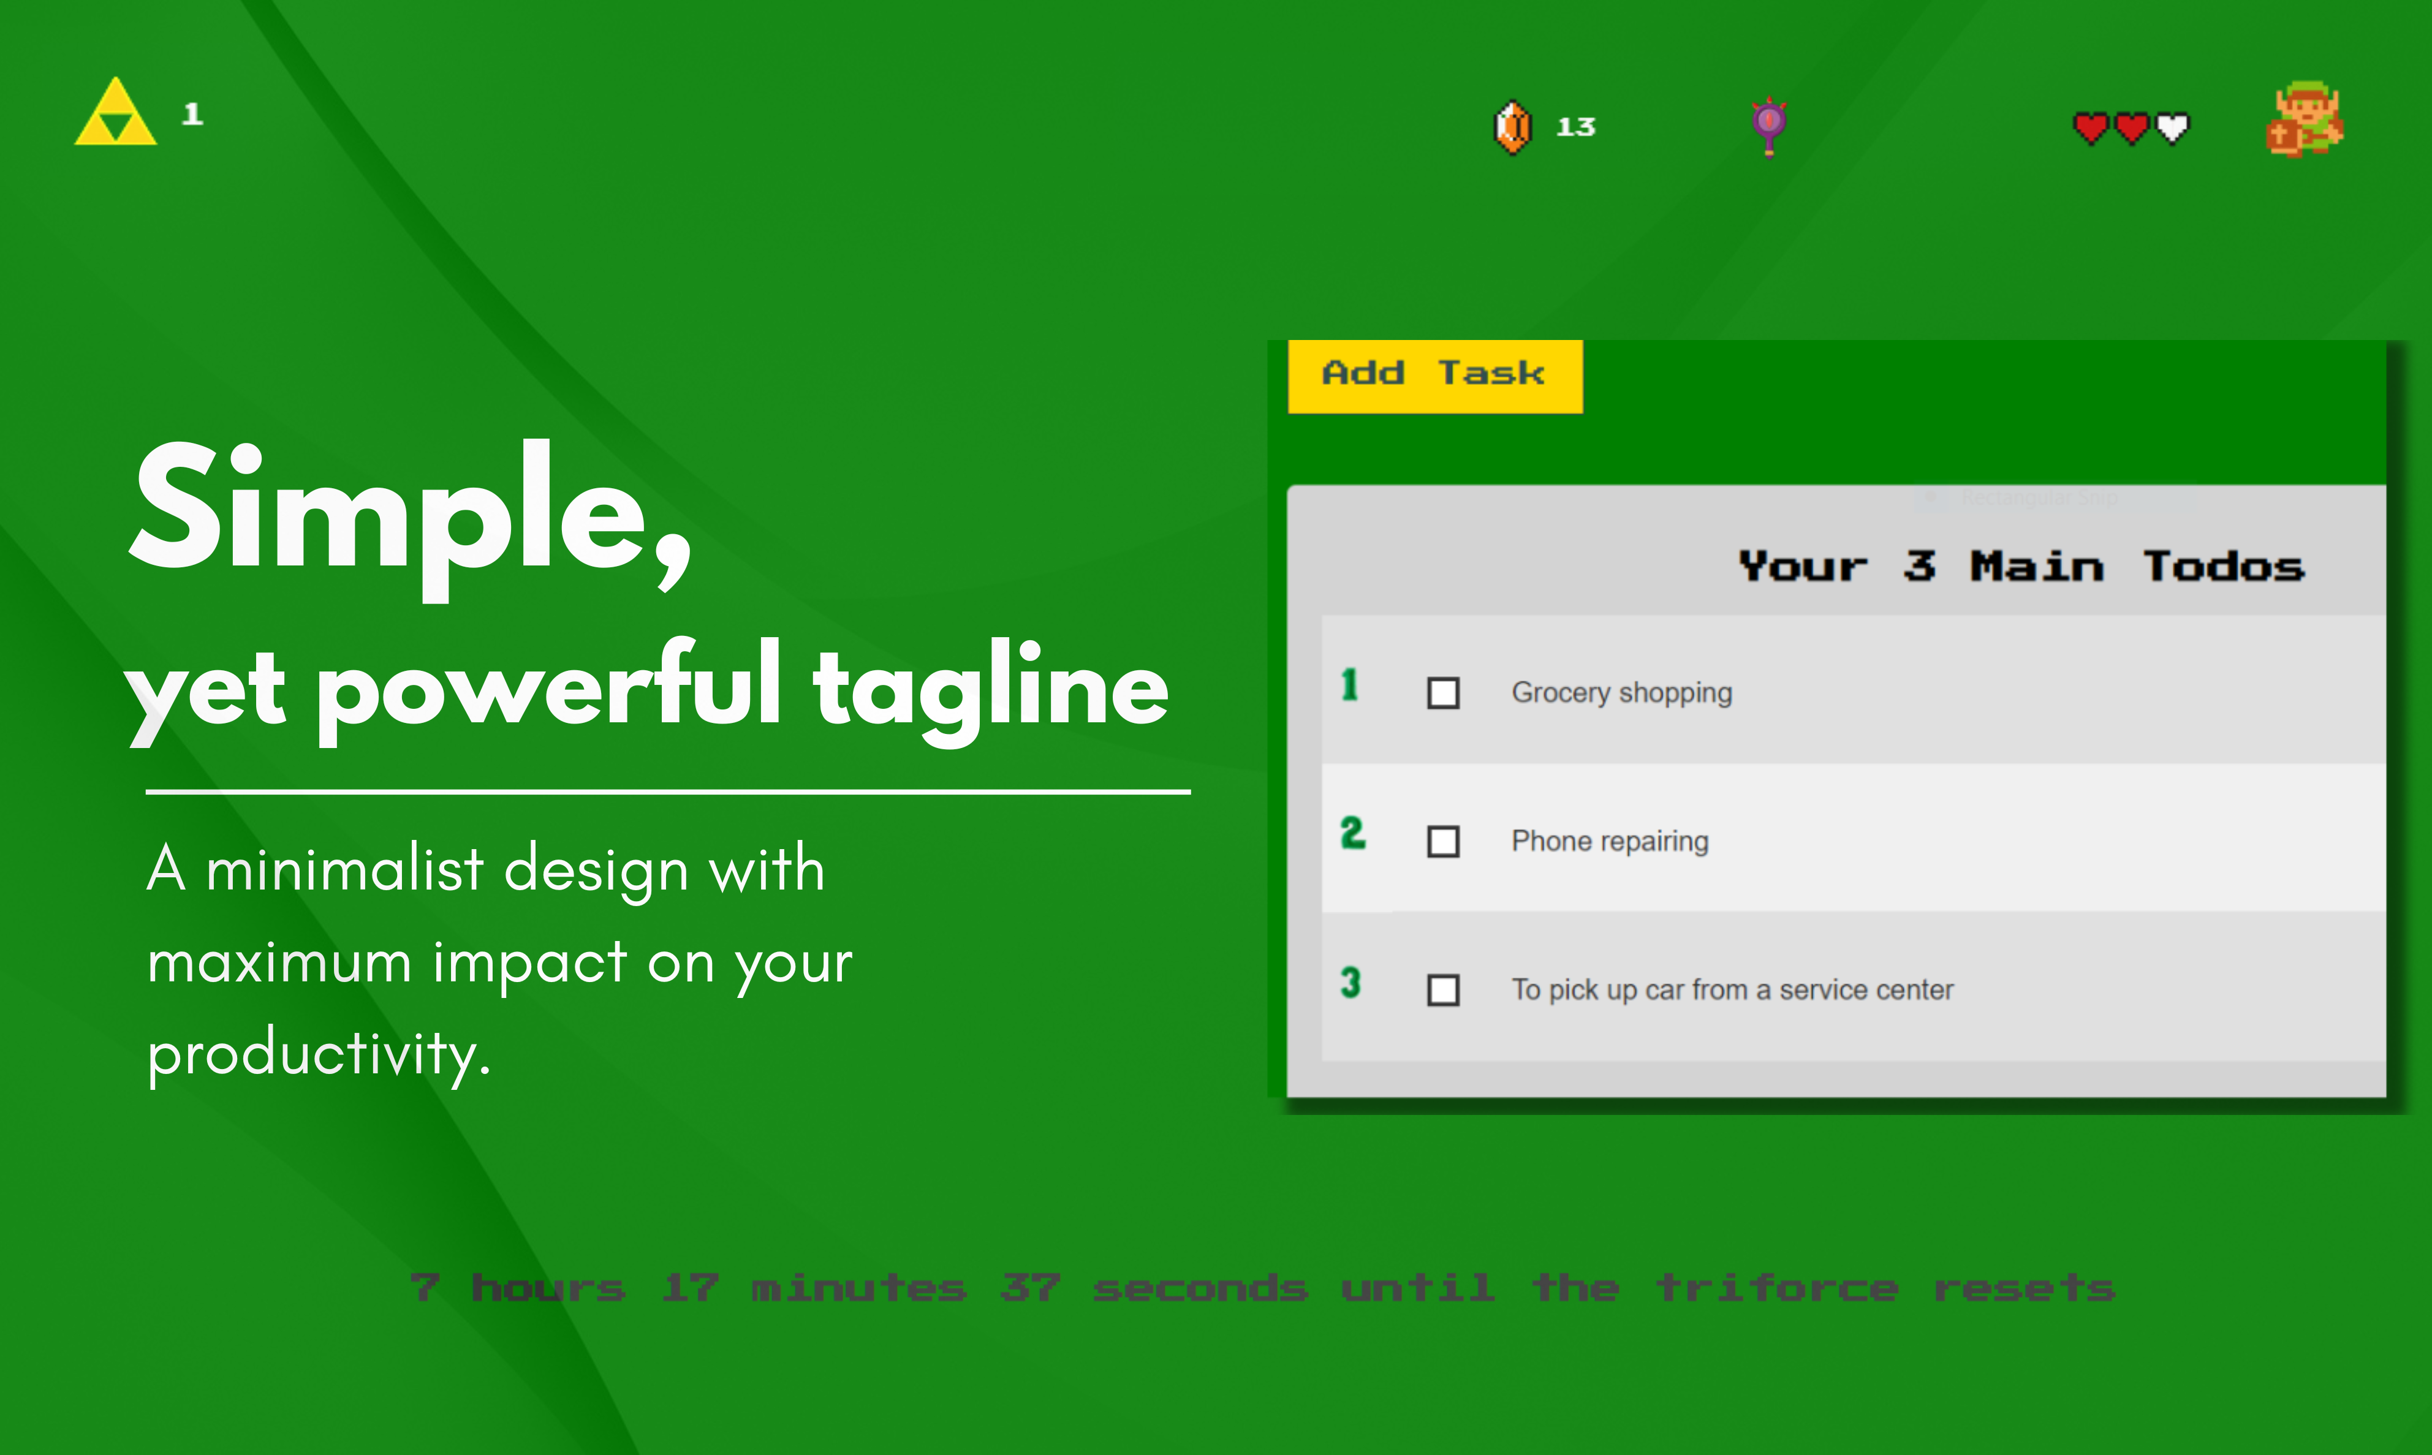Viewport: 2432px width, 1455px height.
Task: Click the second red heart
Action: click(2131, 129)
